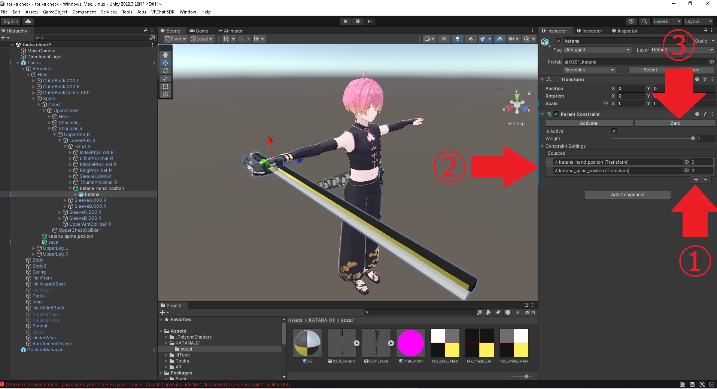
Task: Toggle Parent Constraint enabled checkbox
Action: pos(556,114)
